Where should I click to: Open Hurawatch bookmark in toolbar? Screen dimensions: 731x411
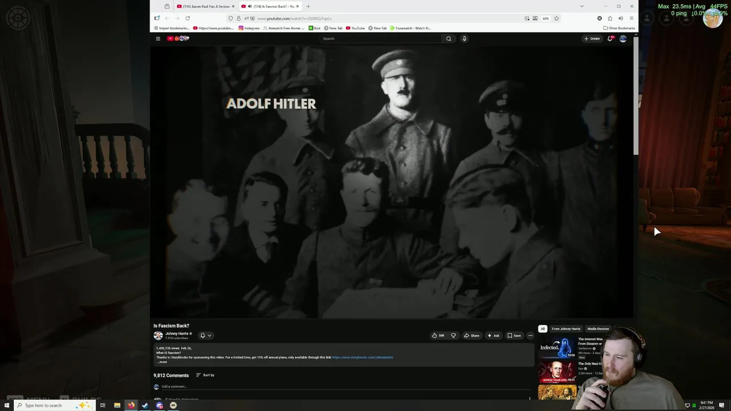click(411, 28)
